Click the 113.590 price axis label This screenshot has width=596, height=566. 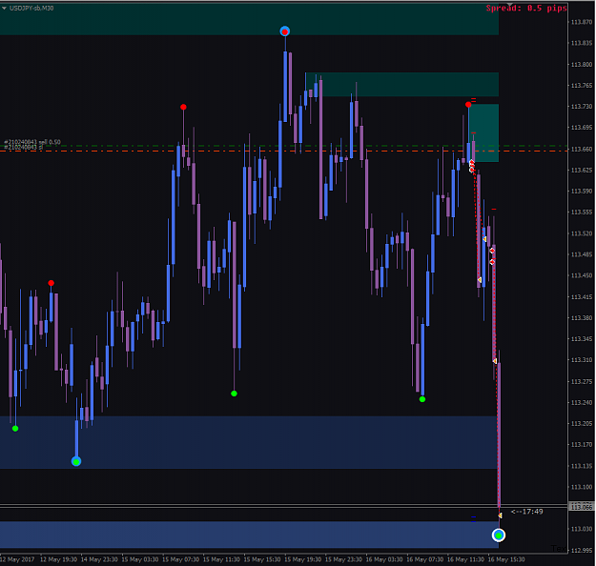(582, 192)
